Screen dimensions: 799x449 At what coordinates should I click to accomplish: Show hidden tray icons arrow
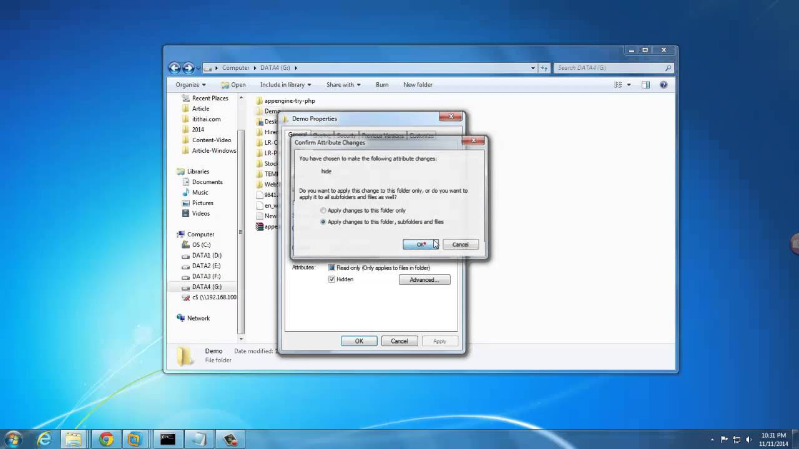[x=712, y=440]
